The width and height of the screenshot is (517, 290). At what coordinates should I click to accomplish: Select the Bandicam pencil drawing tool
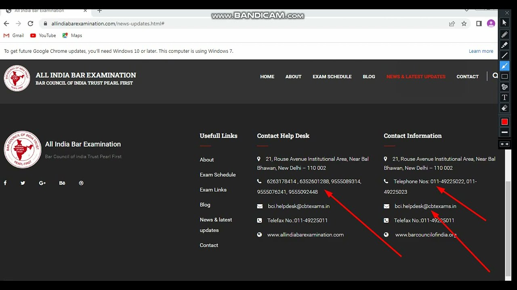504,34
